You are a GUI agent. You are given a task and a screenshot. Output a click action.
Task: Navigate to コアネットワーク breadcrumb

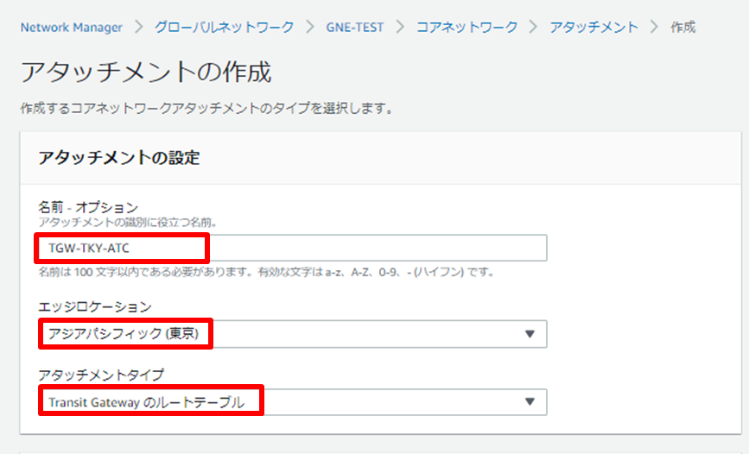point(467,28)
